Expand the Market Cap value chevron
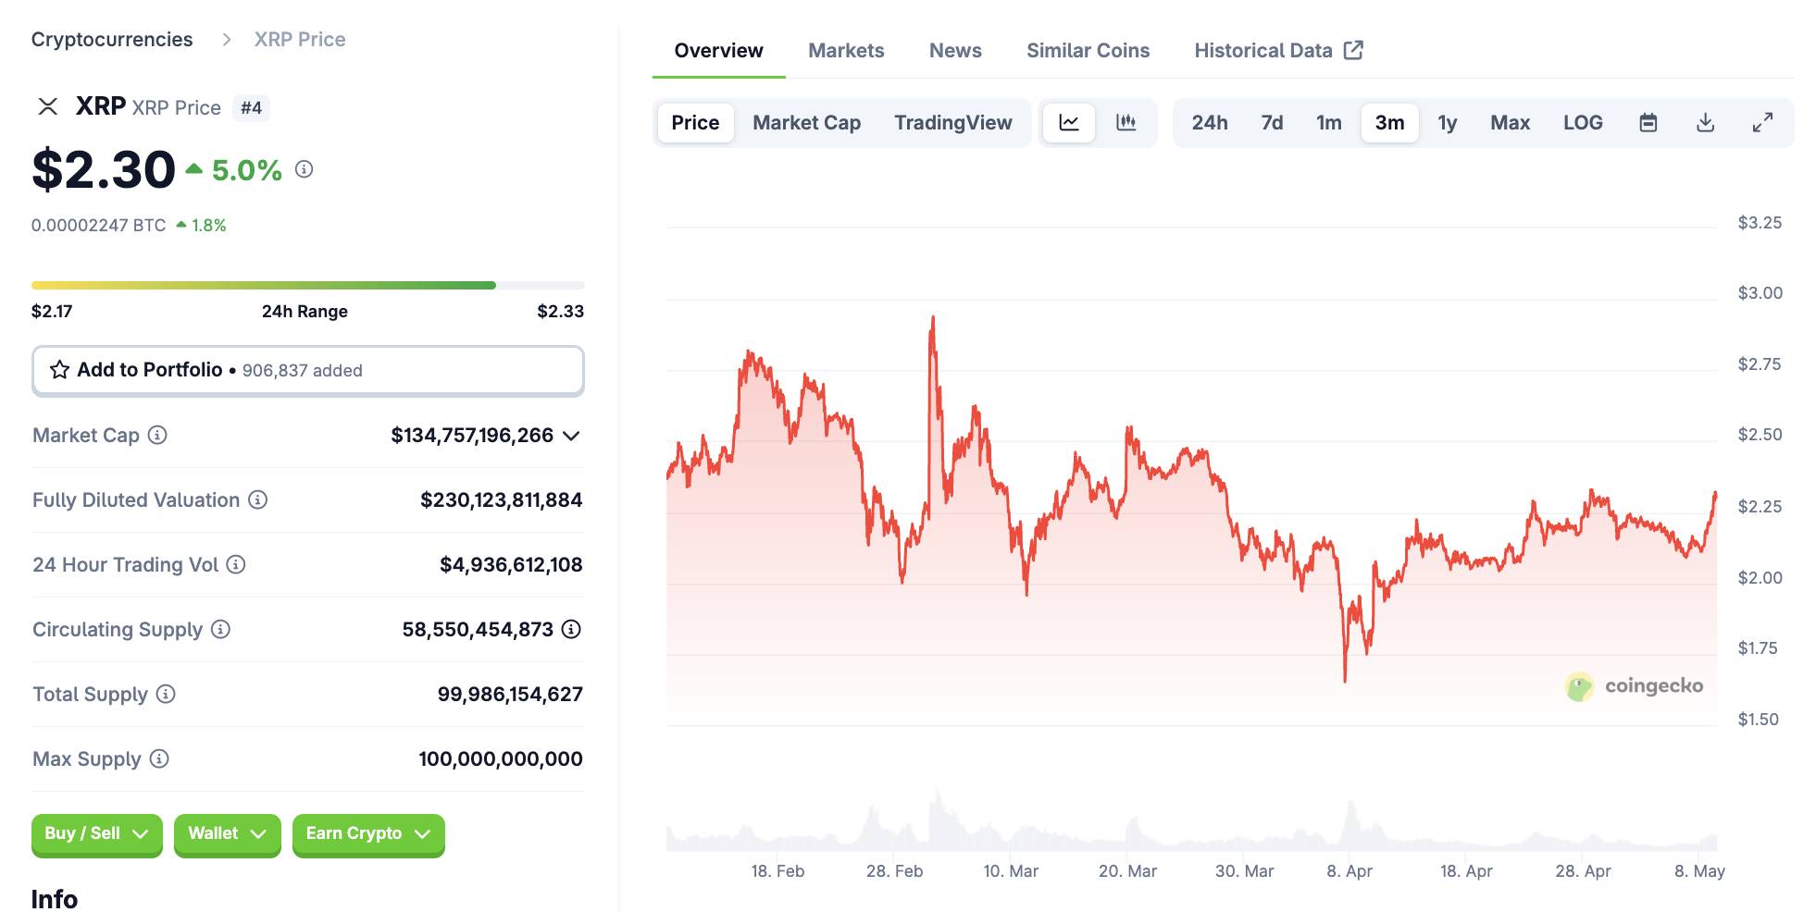This screenshot has height=912, width=1816. 572,436
